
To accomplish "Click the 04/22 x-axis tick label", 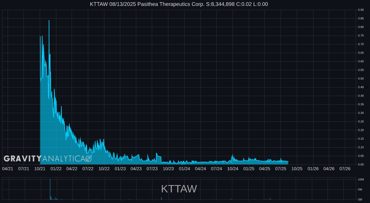I will (x=72, y=169).
